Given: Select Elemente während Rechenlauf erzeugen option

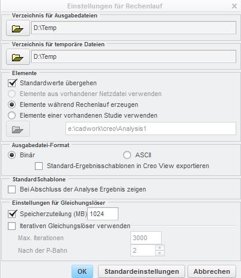Looking at the screenshot, I should [x=11, y=104].
